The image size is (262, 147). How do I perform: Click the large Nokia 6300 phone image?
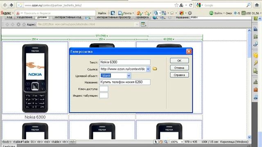point(35,78)
